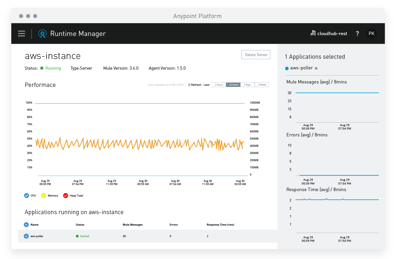Toggle the aws-poller row checkbox
The height and width of the screenshot is (259, 394).
tap(26, 236)
